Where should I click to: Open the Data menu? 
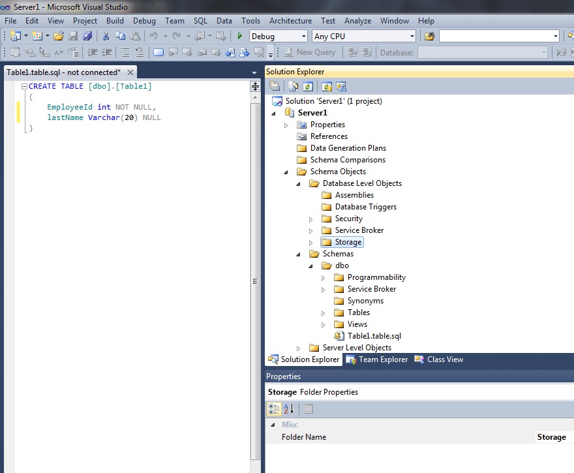tap(224, 21)
